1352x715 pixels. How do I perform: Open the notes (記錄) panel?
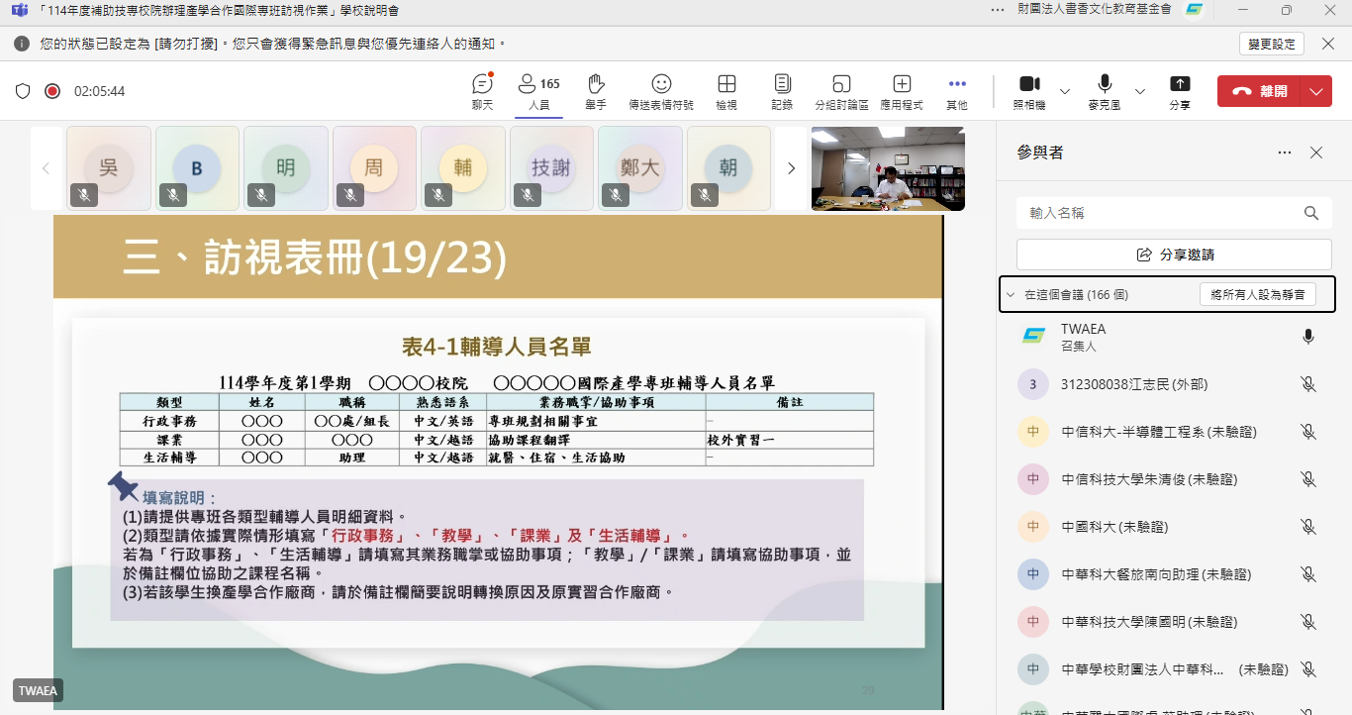(782, 90)
